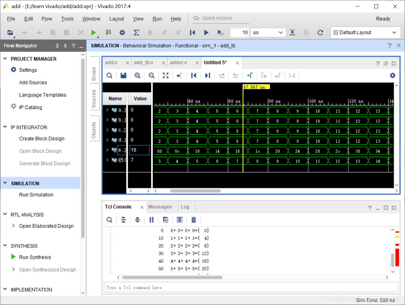Screen dimensions: 405x305
Task: Click the Tcl command input field
Action: [251, 287]
